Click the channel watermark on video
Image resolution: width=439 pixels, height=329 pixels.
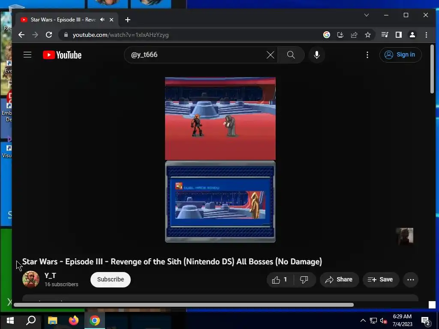pos(405,236)
